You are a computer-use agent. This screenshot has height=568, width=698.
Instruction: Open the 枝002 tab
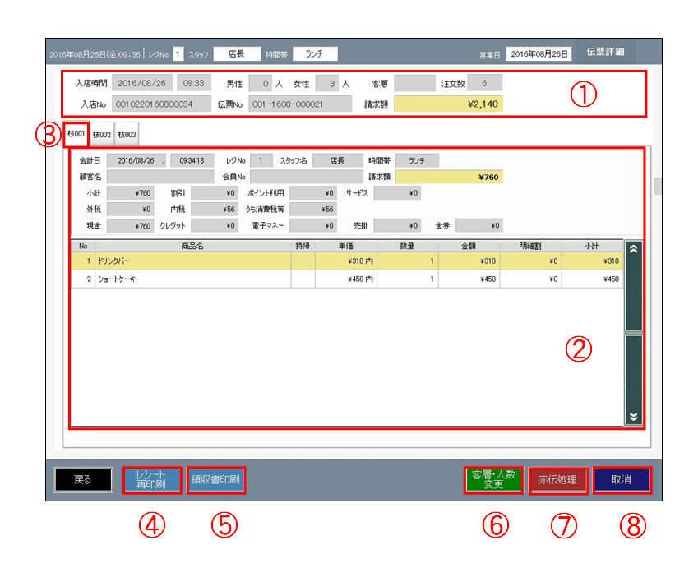point(102,134)
